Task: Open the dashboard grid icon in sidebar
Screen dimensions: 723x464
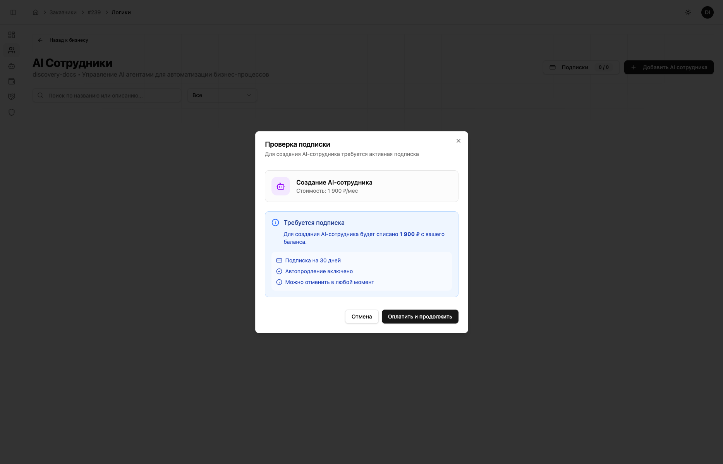Action: [x=12, y=35]
